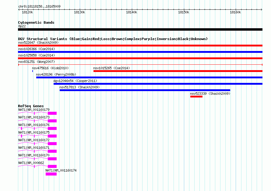271x191 pixels.
Task: Click the magenta exon block of NM_001160172
Action: pyautogui.click(x=52, y=144)
